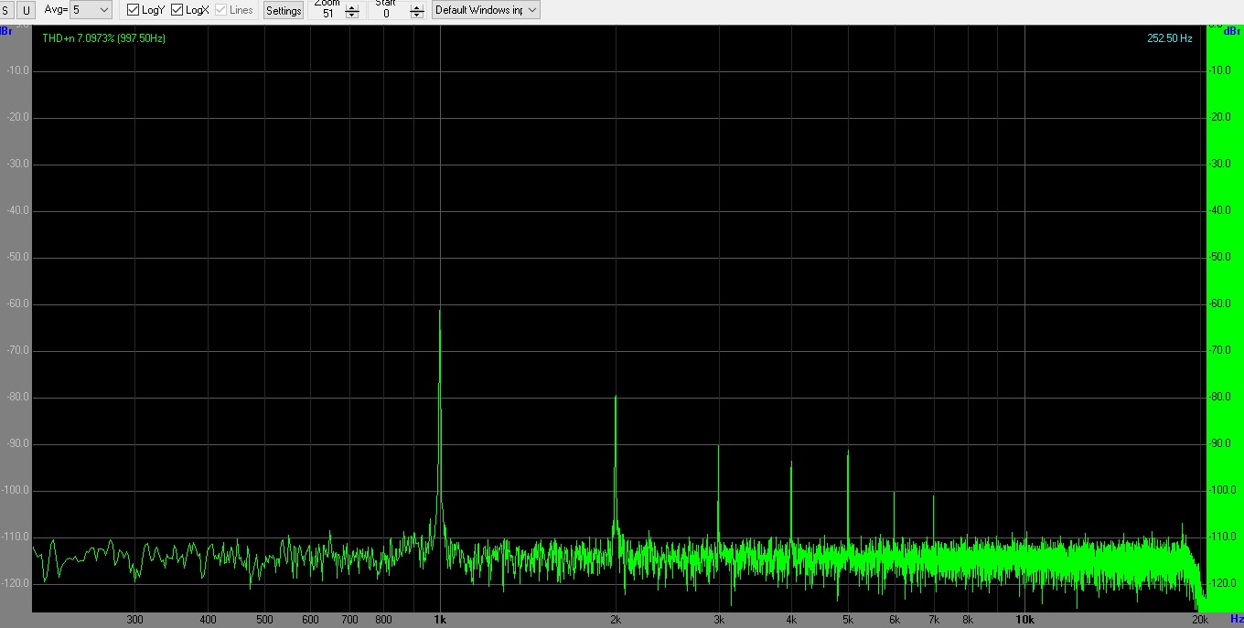Click the 1k frequency axis label
Screen dimensions: 1244x628
[x=440, y=620]
